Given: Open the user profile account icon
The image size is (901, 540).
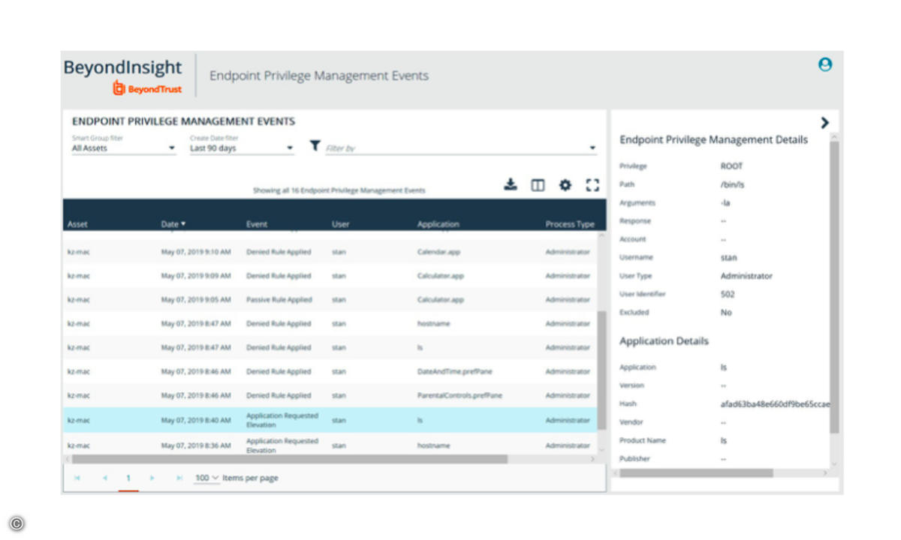Looking at the screenshot, I should click(x=824, y=64).
